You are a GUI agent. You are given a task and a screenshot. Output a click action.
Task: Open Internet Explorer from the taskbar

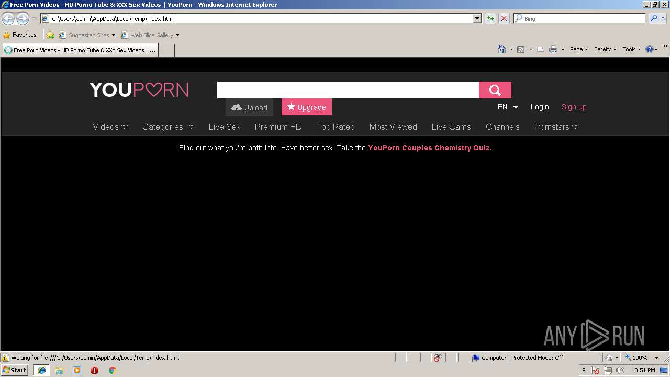(x=41, y=370)
